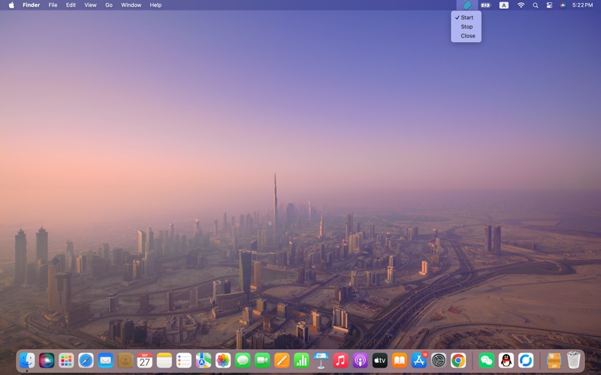Launch Google Chrome from the Dock
This screenshot has width=601, height=375.
pyautogui.click(x=458, y=361)
